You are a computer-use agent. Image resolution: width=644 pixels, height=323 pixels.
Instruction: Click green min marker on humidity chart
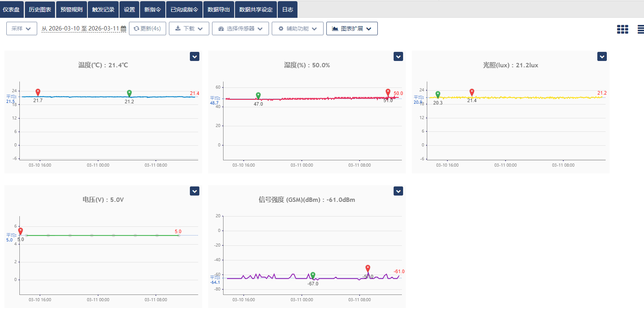coord(258,95)
